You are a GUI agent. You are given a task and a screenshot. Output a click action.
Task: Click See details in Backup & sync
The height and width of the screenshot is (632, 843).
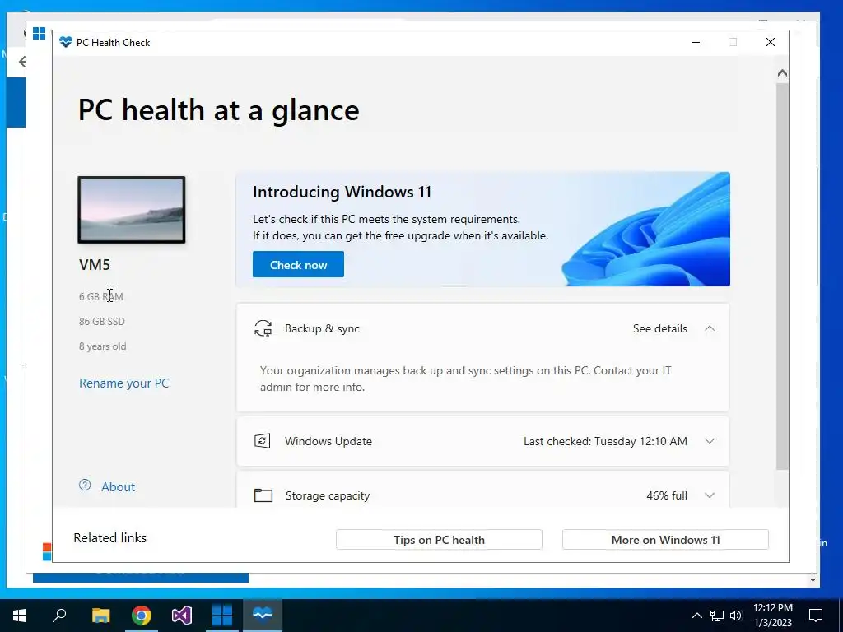pos(659,328)
